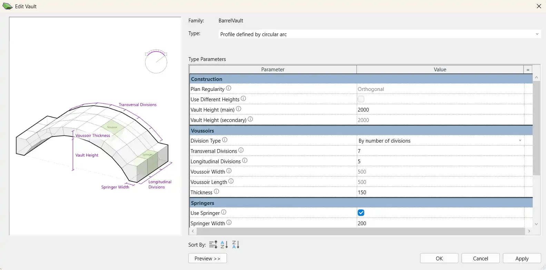Click the Parameter column header
Viewport: 546px width, 270px height.
[x=272, y=70]
